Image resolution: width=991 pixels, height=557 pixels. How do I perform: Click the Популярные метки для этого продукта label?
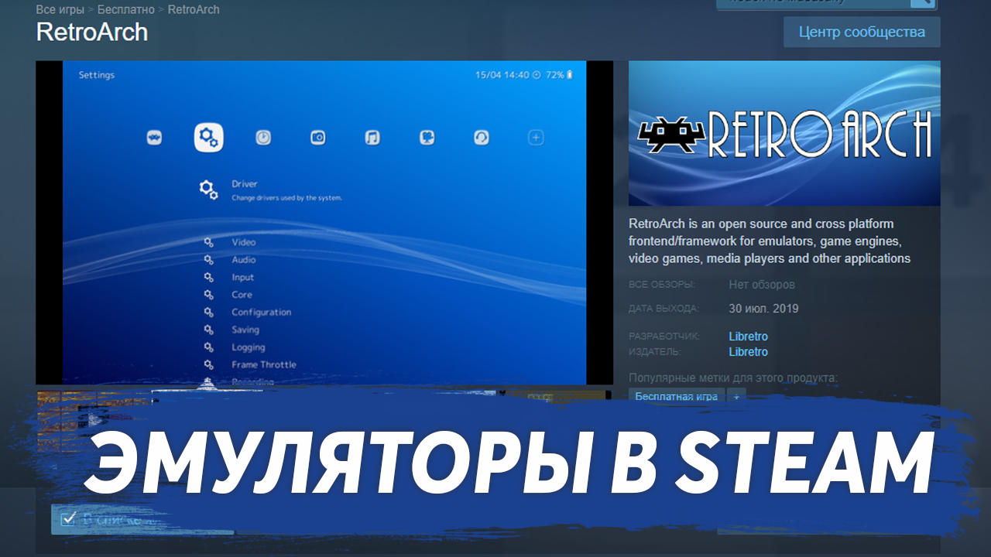(734, 378)
